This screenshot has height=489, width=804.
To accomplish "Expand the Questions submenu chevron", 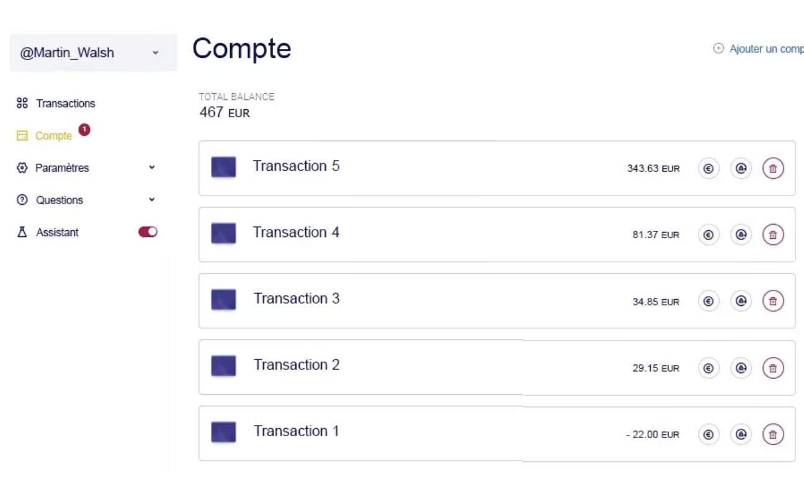I will 152,200.
